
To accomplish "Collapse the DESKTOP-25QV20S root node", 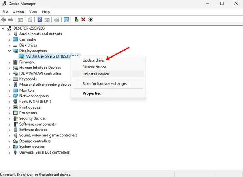I will (x=3, y=28).
